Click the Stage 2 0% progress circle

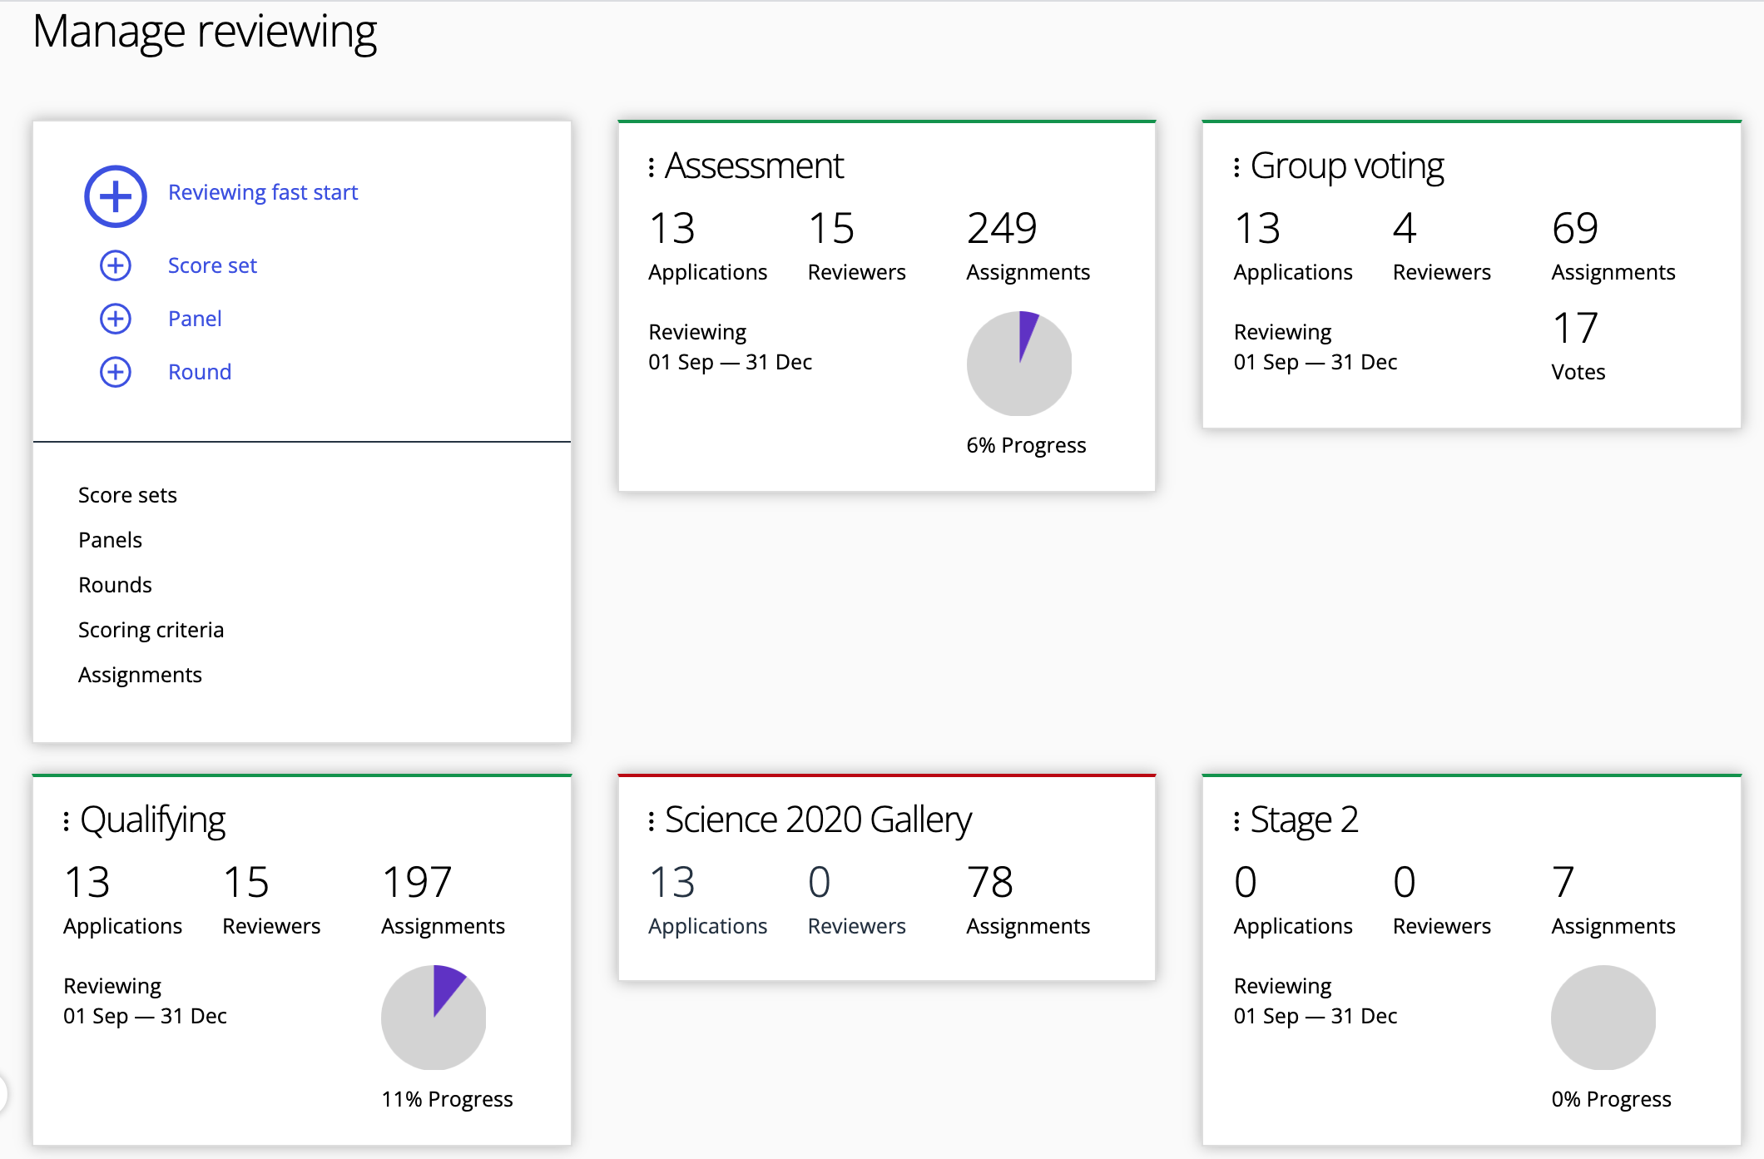coord(1603,1017)
